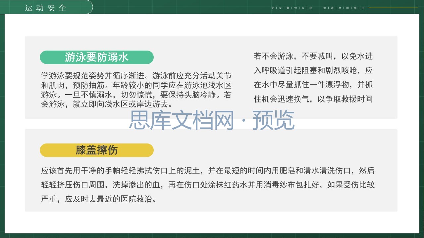Click the line beginning 若不会游泳
424x238 pixels.
click(313, 56)
